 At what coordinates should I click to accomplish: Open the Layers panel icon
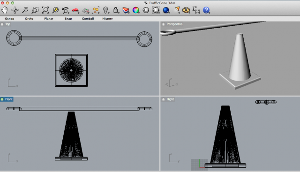(126, 10)
